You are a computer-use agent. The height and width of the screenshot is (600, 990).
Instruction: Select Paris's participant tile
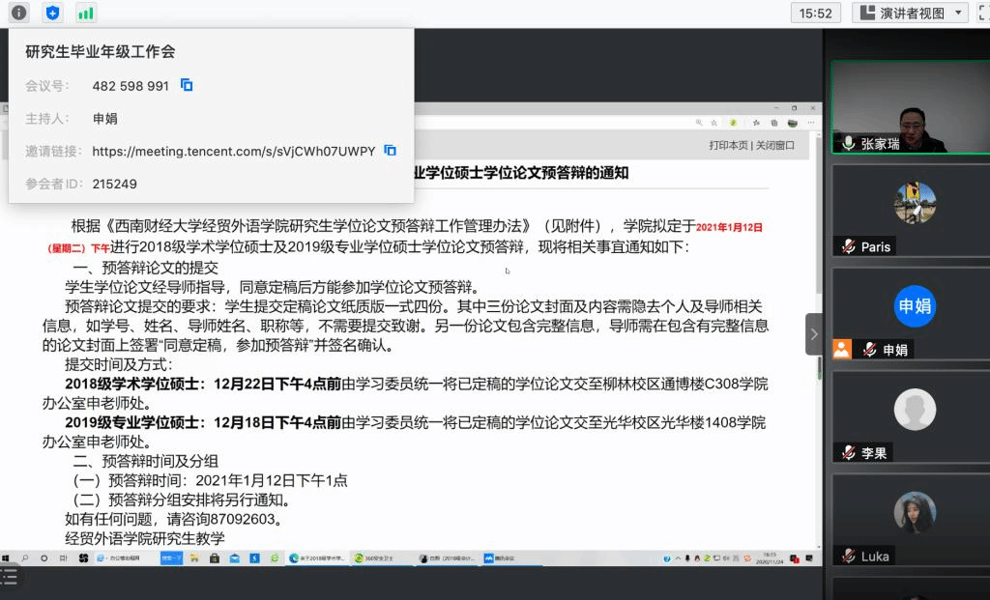[911, 211]
